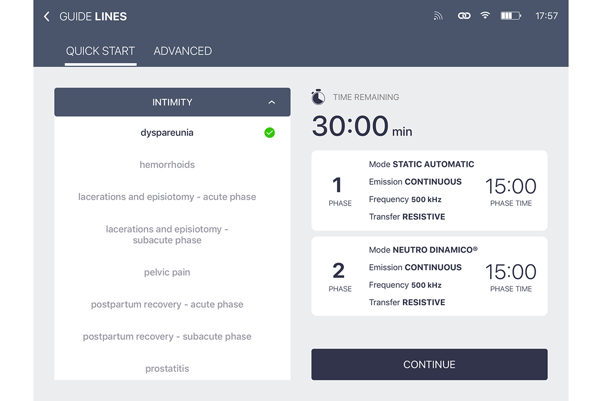Tap the cast signal status icon
Image resolution: width=602 pixels, height=401 pixels.
pyautogui.click(x=438, y=16)
